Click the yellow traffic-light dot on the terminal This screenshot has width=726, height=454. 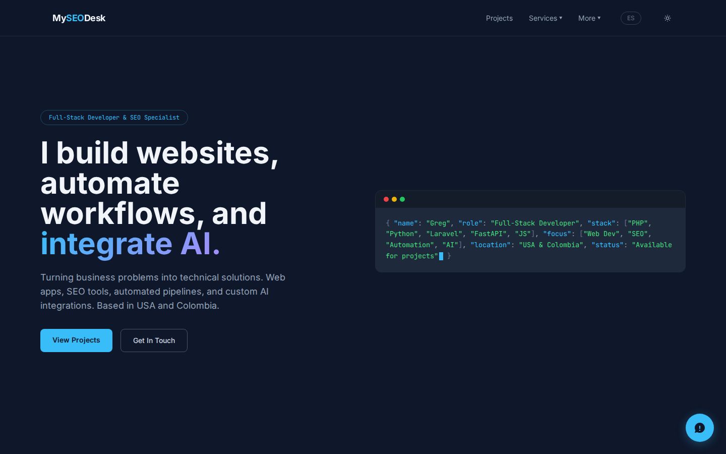(394, 199)
